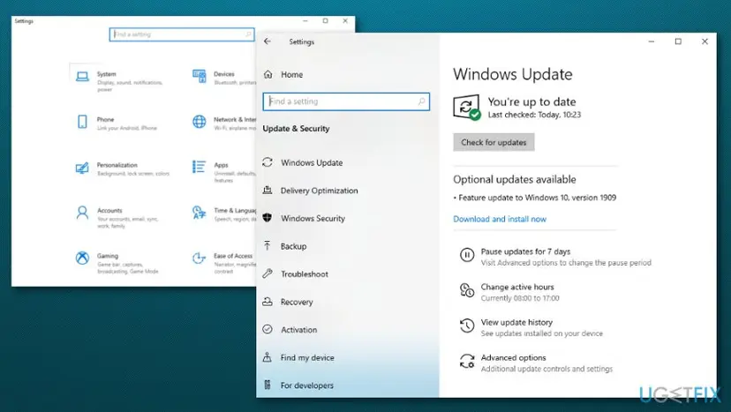Click the For developers sidebar icon
The height and width of the screenshot is (412, 731).
pos(268,385)
